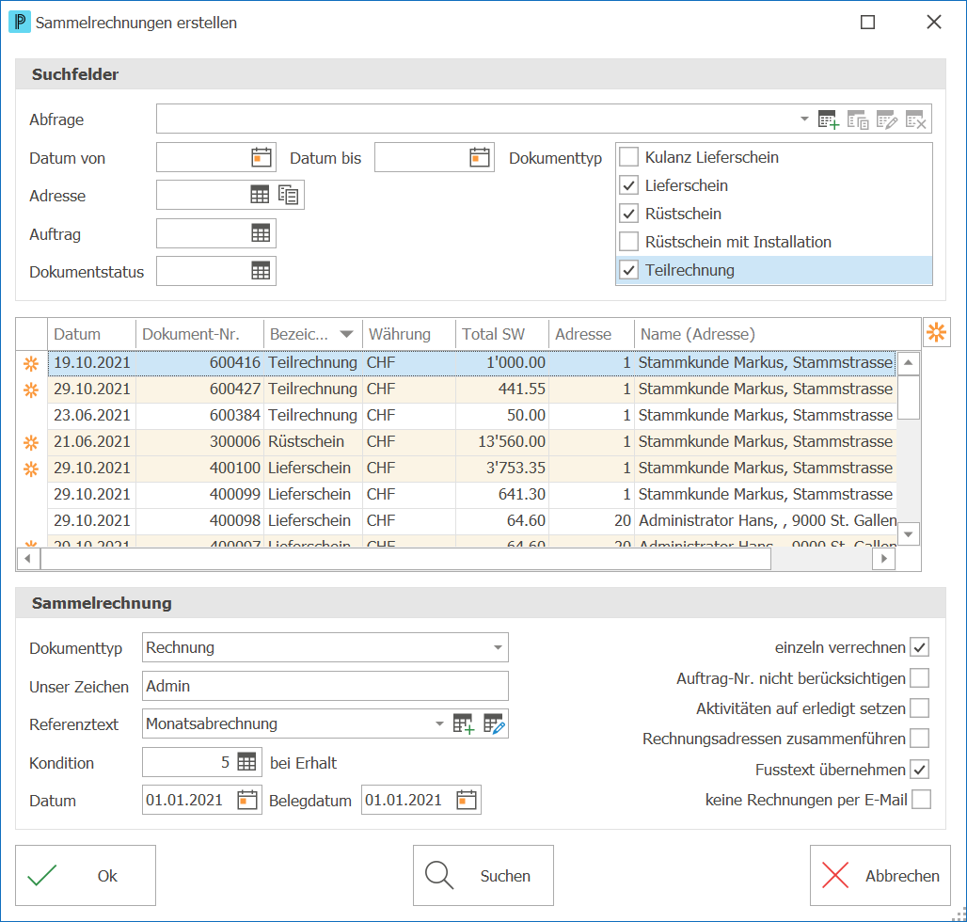Enable Rechnungsadressen zusammenführen option
This screenshot has height=922, width=967.
pyautogui.click(x=920, y=739)
